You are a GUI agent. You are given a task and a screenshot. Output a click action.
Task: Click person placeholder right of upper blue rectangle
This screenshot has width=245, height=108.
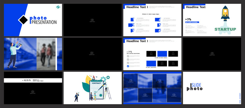[x=173, y=54]
